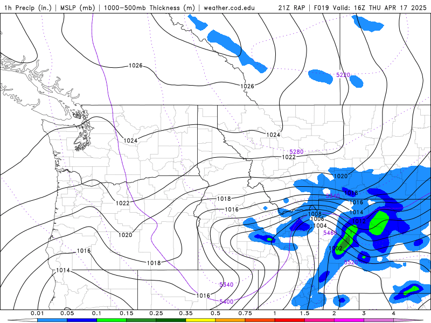Pick the yellow 0.35–0.5 legend swatch
This screenshot has height=323, width=431.
coord(200,320)
